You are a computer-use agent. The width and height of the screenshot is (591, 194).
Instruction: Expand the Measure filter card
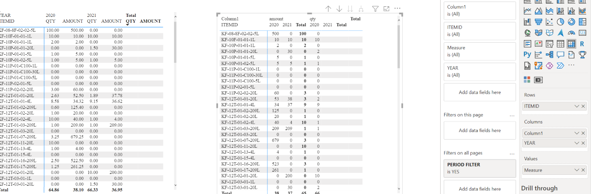[479, 51]
